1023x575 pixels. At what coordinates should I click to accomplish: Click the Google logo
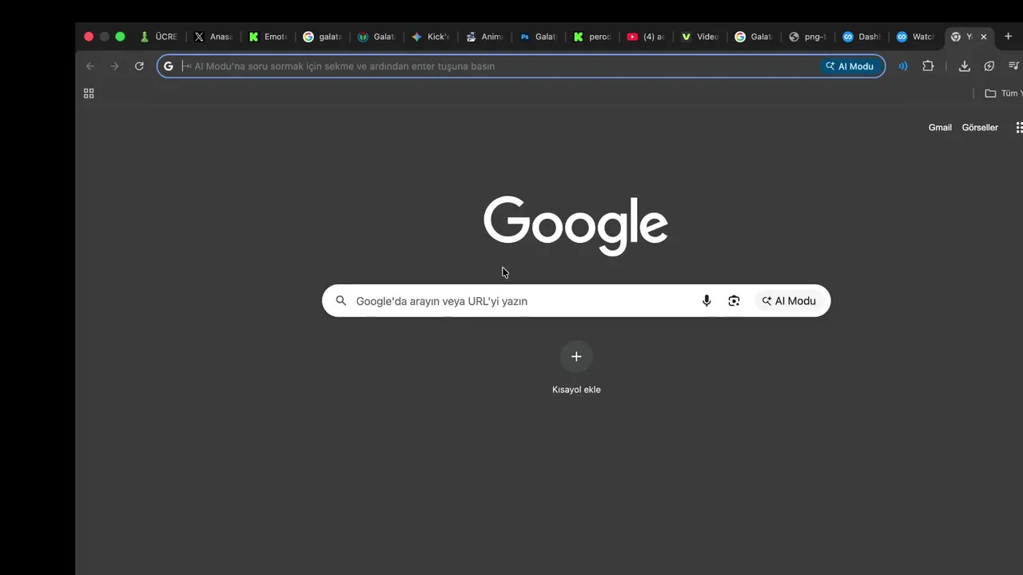(576, 225)
